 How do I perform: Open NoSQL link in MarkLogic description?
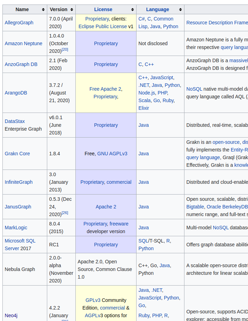(x=221, y=228)
